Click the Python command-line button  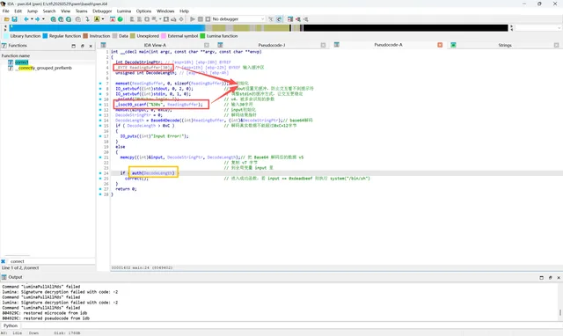[x=11, y=325]
